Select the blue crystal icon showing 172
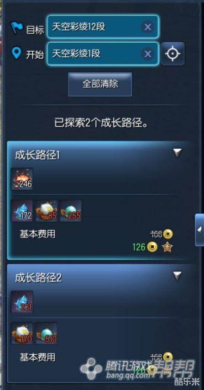 point(22,211)
